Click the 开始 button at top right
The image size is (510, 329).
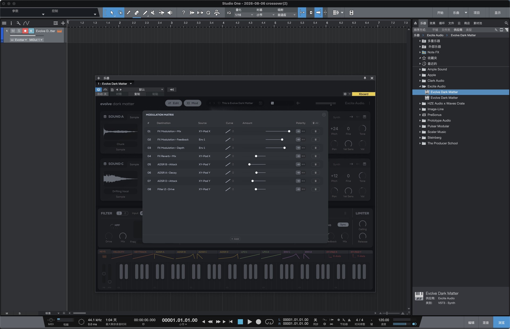pyautogui.click(x=440, y=13)
